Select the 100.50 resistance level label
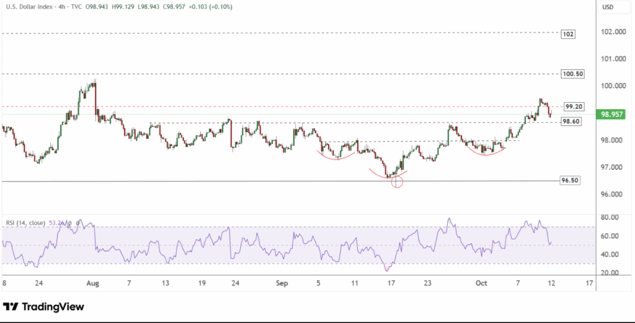 572,74
